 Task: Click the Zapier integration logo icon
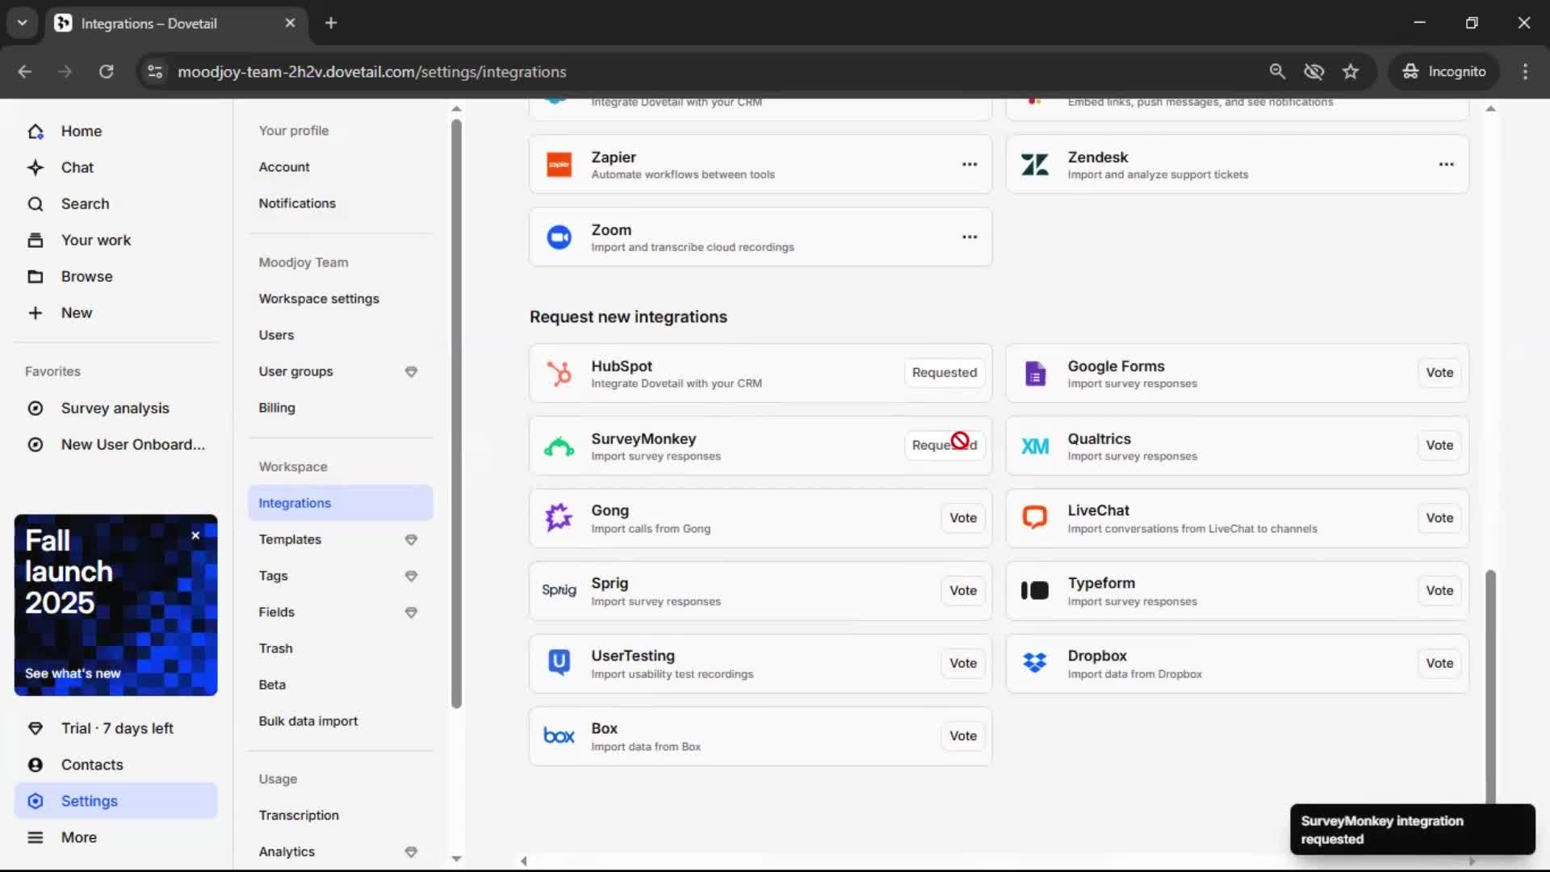tap(559, 165)
